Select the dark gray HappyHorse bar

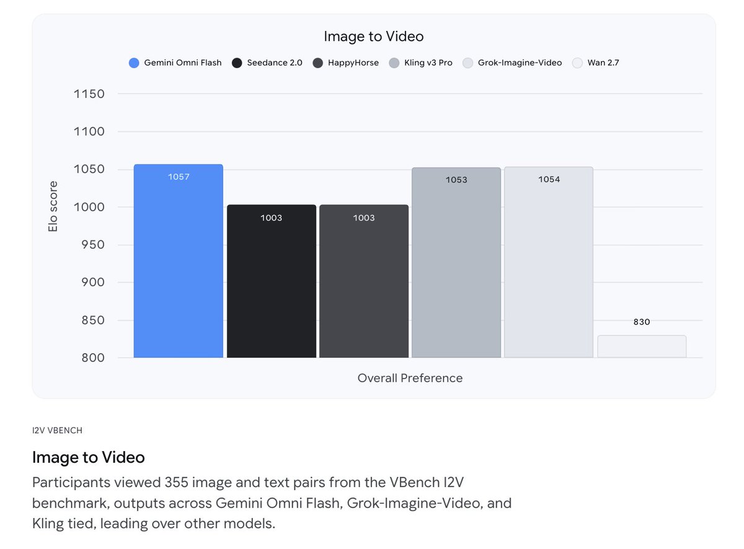click(x=364, y=281)
